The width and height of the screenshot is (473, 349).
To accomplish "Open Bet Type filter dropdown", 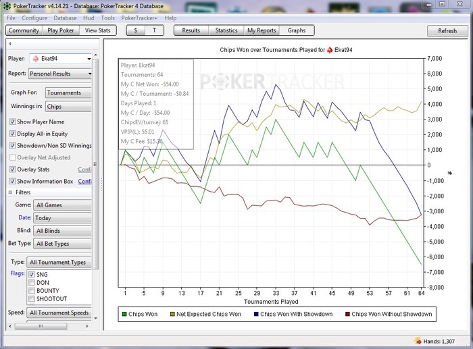I will pyautogui.click(x=62, y=244).
